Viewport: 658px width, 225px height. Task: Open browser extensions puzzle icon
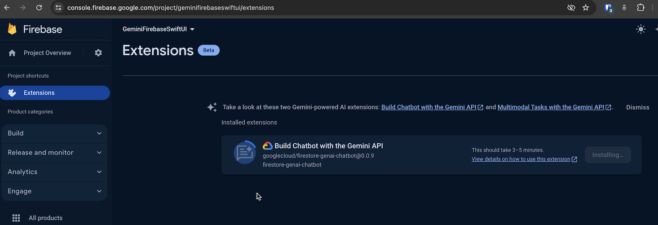641,8
